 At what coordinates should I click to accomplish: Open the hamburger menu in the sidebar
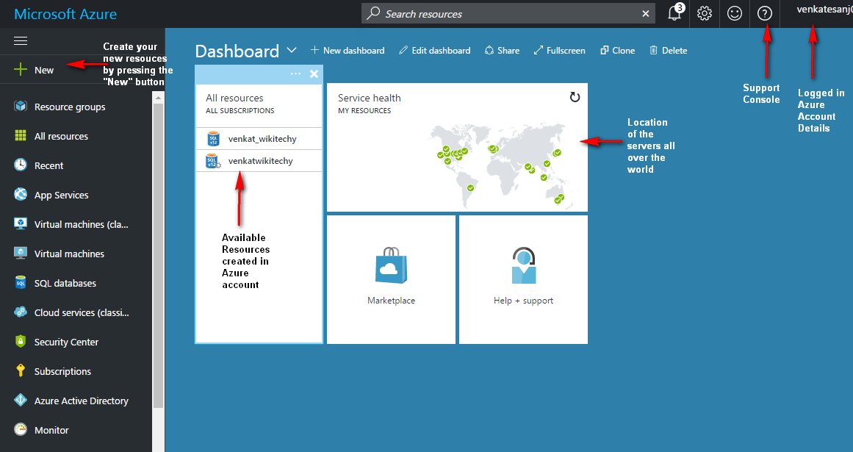coord(21,41)
